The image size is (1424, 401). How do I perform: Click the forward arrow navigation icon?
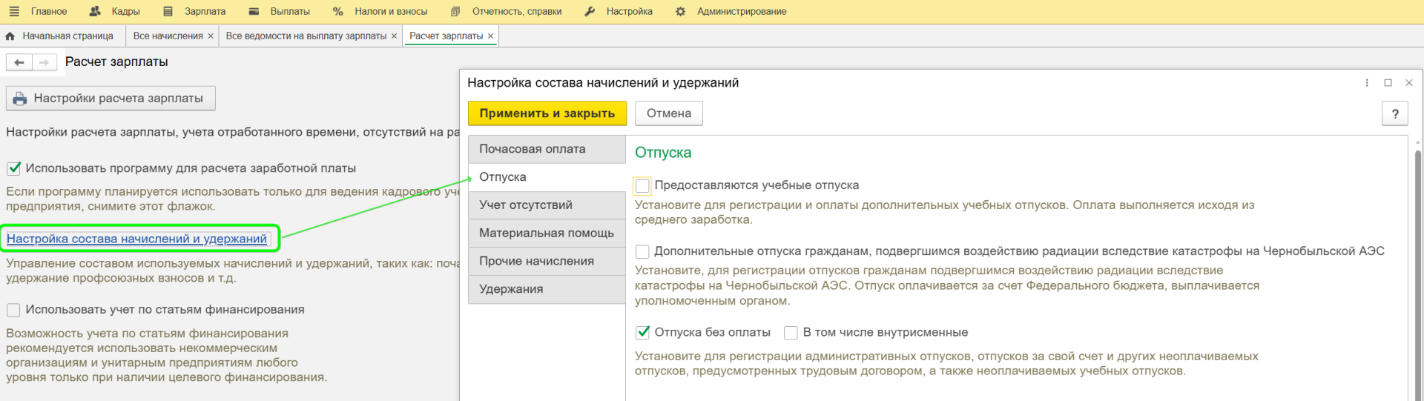(44, 63)
